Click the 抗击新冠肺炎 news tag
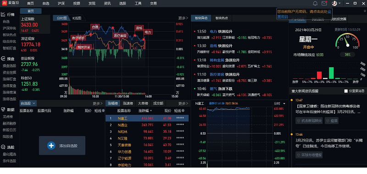 (x=309, y=121)
